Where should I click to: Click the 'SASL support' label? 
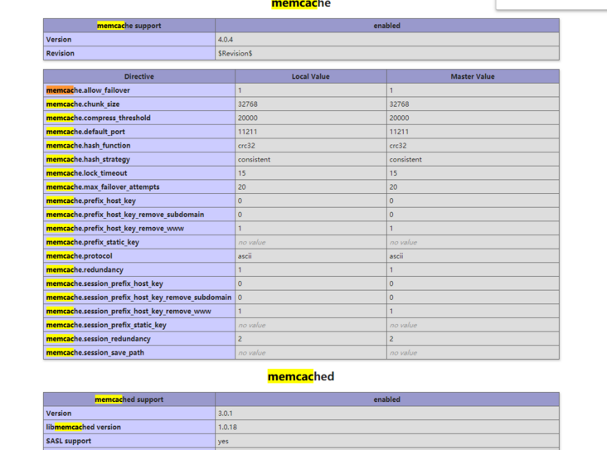coord(69,441)
